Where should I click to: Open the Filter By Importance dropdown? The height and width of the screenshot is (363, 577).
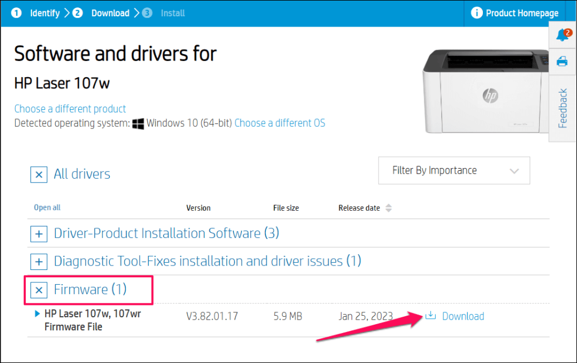(x=454, y=170)
